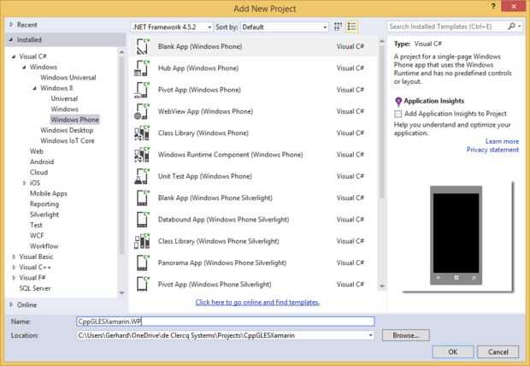Click the Windows Phone preview thumbnail

pos(456,235)
